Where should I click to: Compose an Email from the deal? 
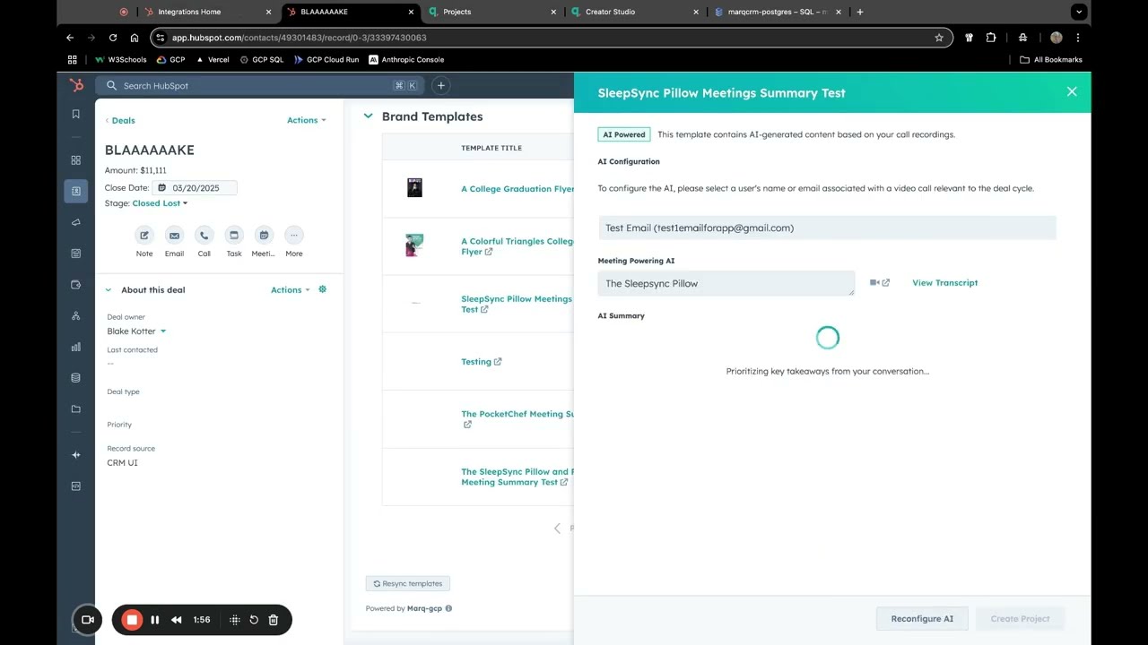click(x=174, y=236)
